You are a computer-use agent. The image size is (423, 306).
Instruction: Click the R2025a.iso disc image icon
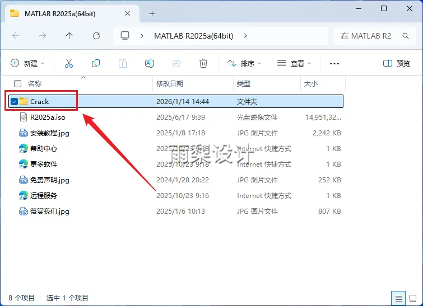(x=24, y=117)
